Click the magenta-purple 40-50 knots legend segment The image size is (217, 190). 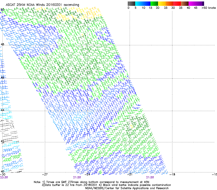tap(196, 4)
